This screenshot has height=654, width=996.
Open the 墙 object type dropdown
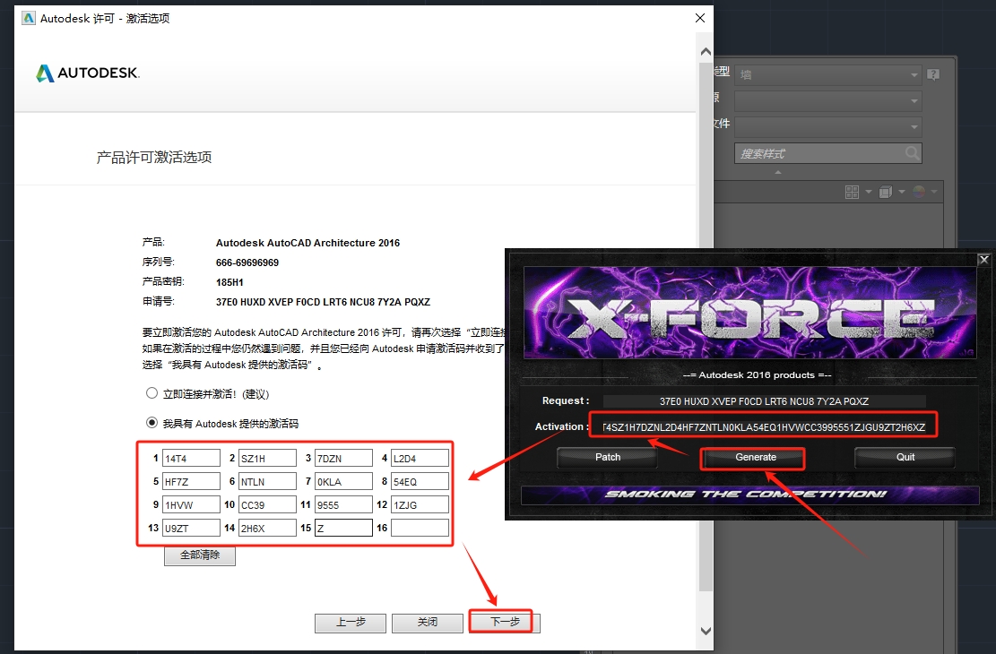[x=828, y=75]
